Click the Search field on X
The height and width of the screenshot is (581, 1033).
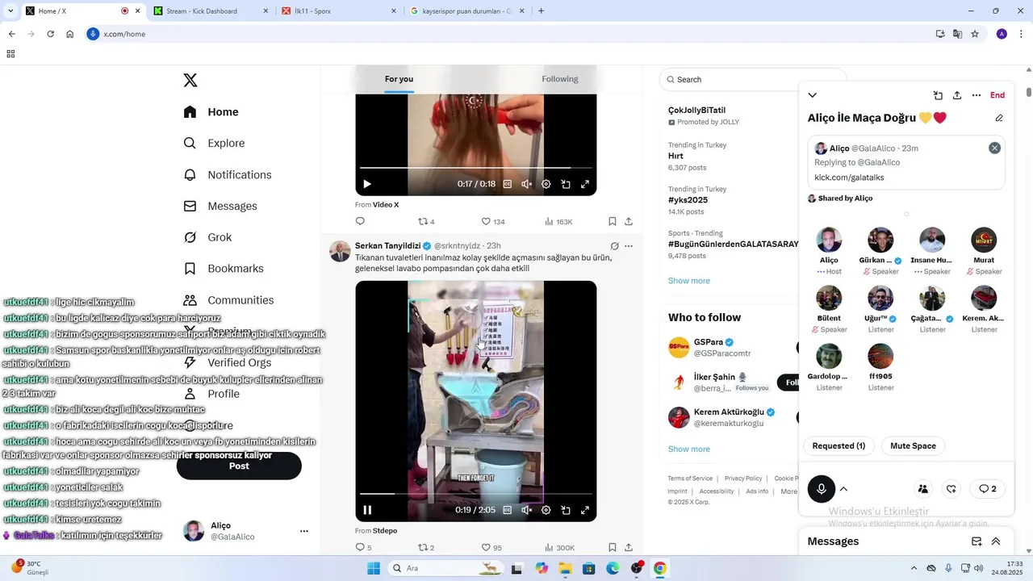[x=752, y=79]
